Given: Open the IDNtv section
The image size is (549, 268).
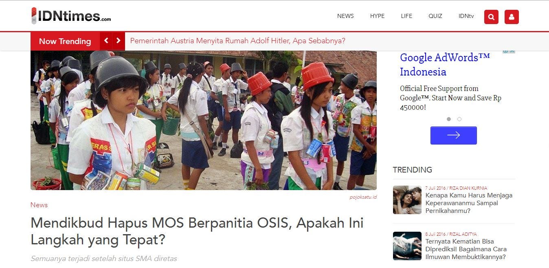Looking at the screenshot, I should tap(466, 16).
